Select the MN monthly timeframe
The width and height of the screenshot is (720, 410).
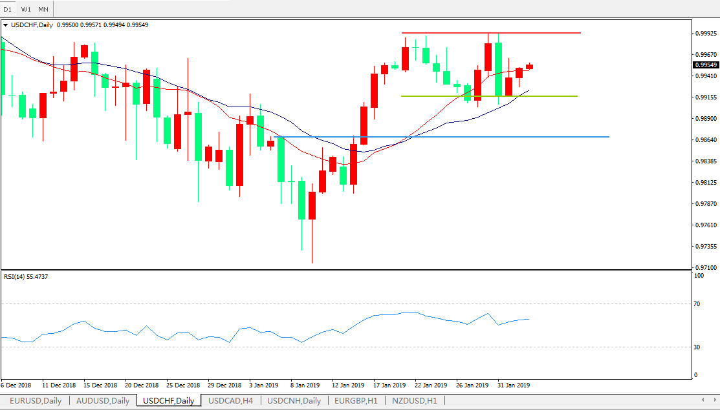pyautogui.click(x=43, y=9)
